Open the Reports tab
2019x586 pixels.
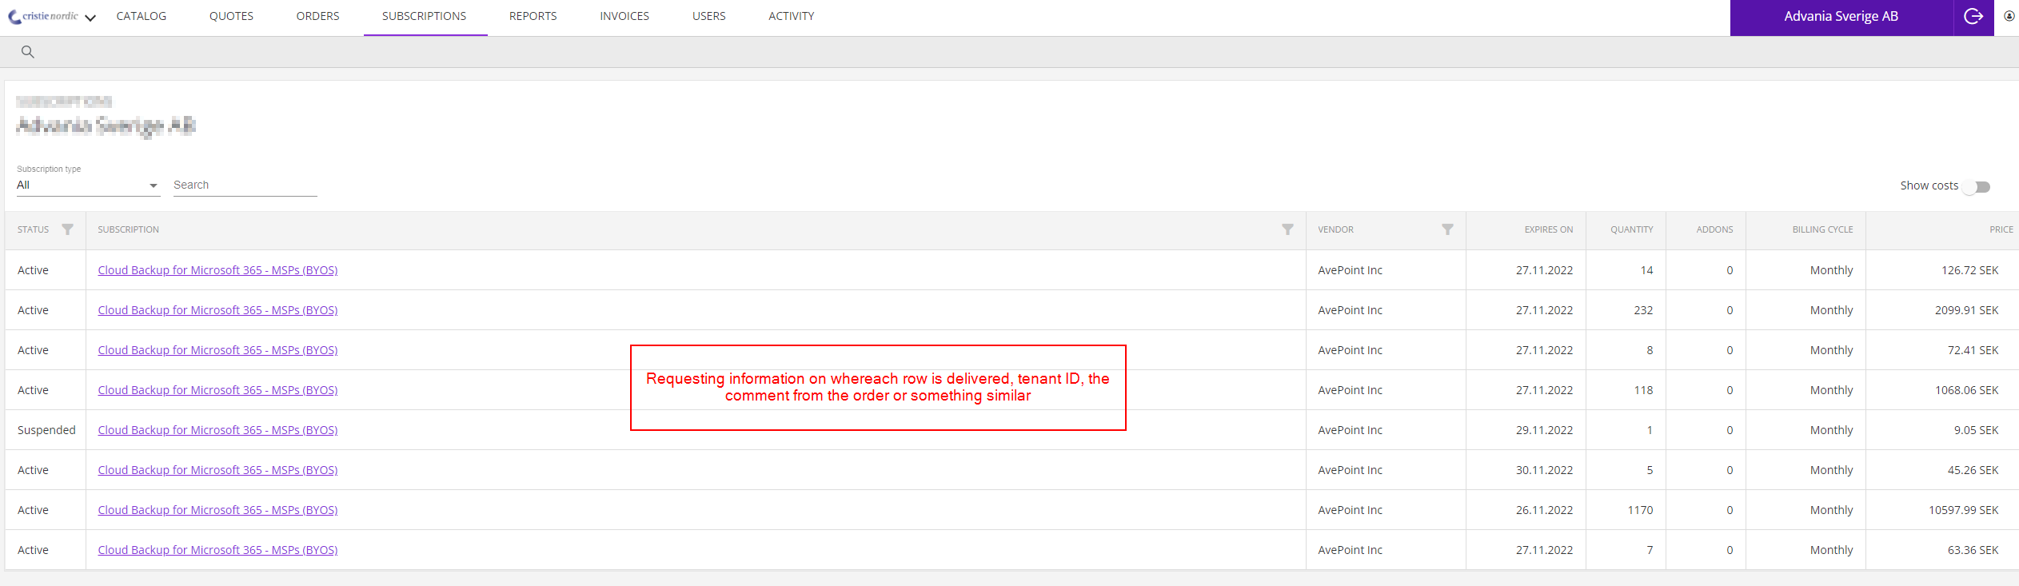pyautogui.click(x=533, y=16)
